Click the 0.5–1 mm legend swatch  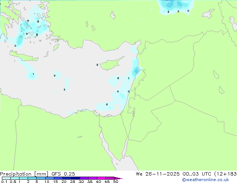[x=15, y=178]
